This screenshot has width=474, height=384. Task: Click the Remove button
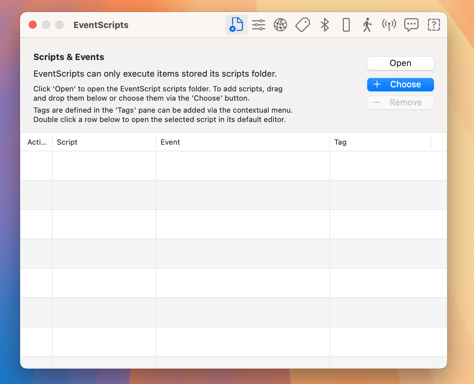401,103
